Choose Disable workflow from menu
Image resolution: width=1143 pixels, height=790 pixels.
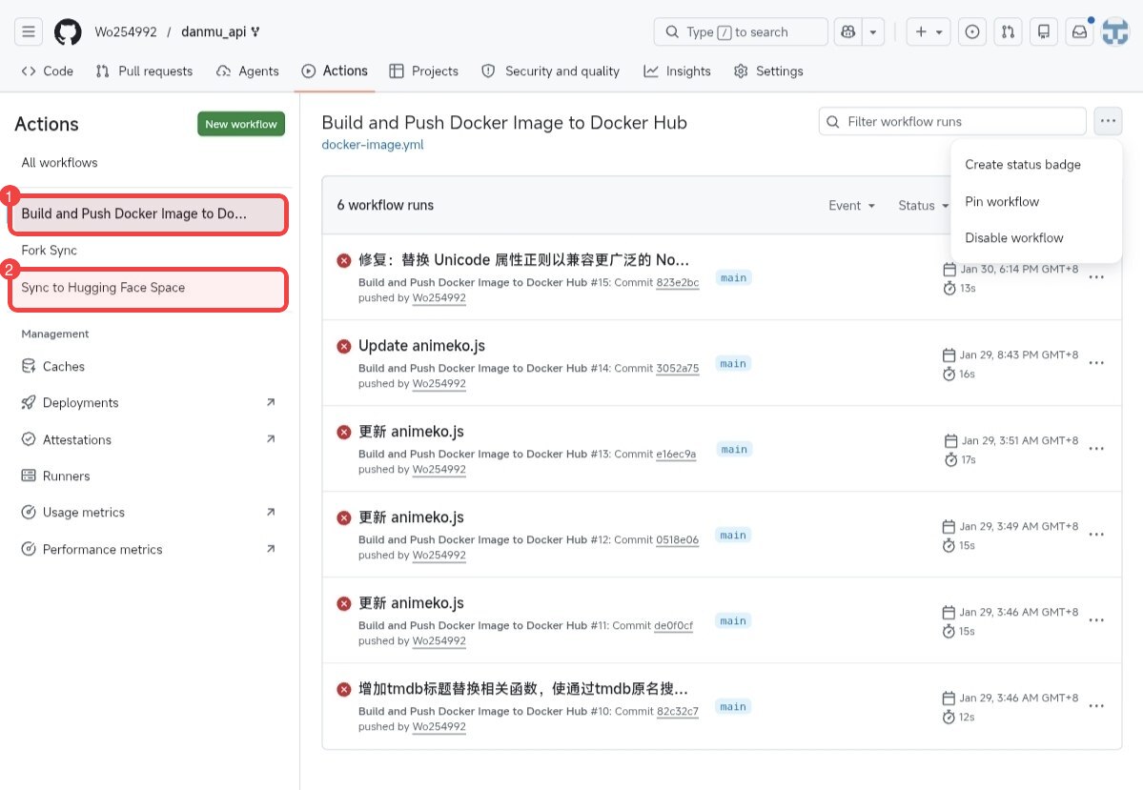point(1014,237)
